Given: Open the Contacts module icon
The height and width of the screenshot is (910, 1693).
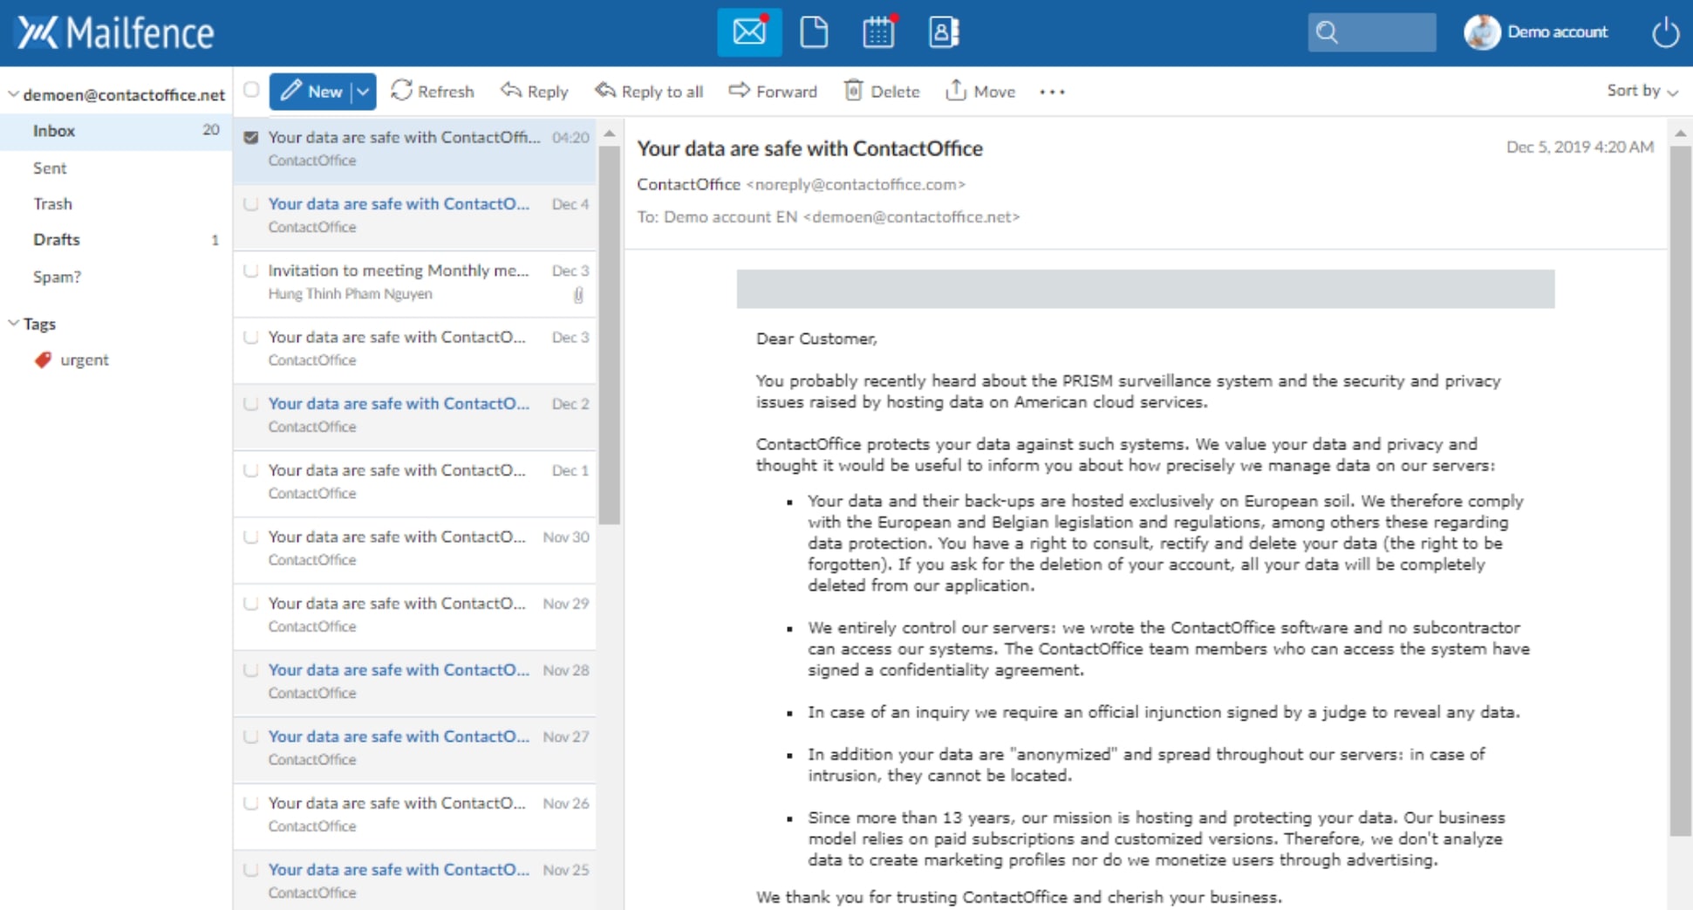Looking at the screenshot, I should click(943, 32).
